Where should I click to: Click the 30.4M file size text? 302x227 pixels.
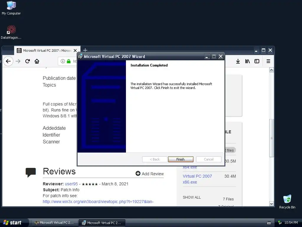pos(230,176)
